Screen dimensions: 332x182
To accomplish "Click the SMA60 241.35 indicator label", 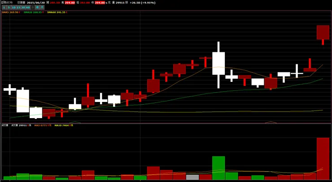I will tap(57, 12).
